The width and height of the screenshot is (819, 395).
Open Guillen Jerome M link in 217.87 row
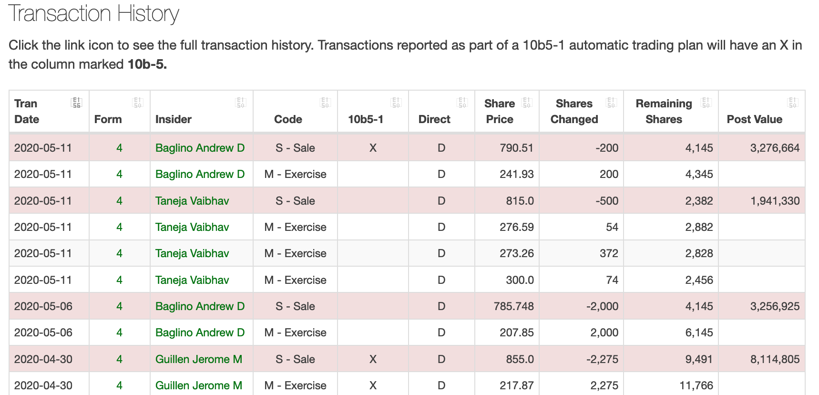[199, 385]
